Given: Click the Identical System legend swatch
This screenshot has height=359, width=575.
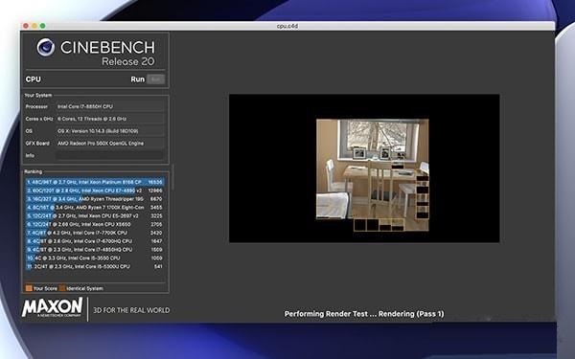Looking at the screenshot, I should click(62, 288).
